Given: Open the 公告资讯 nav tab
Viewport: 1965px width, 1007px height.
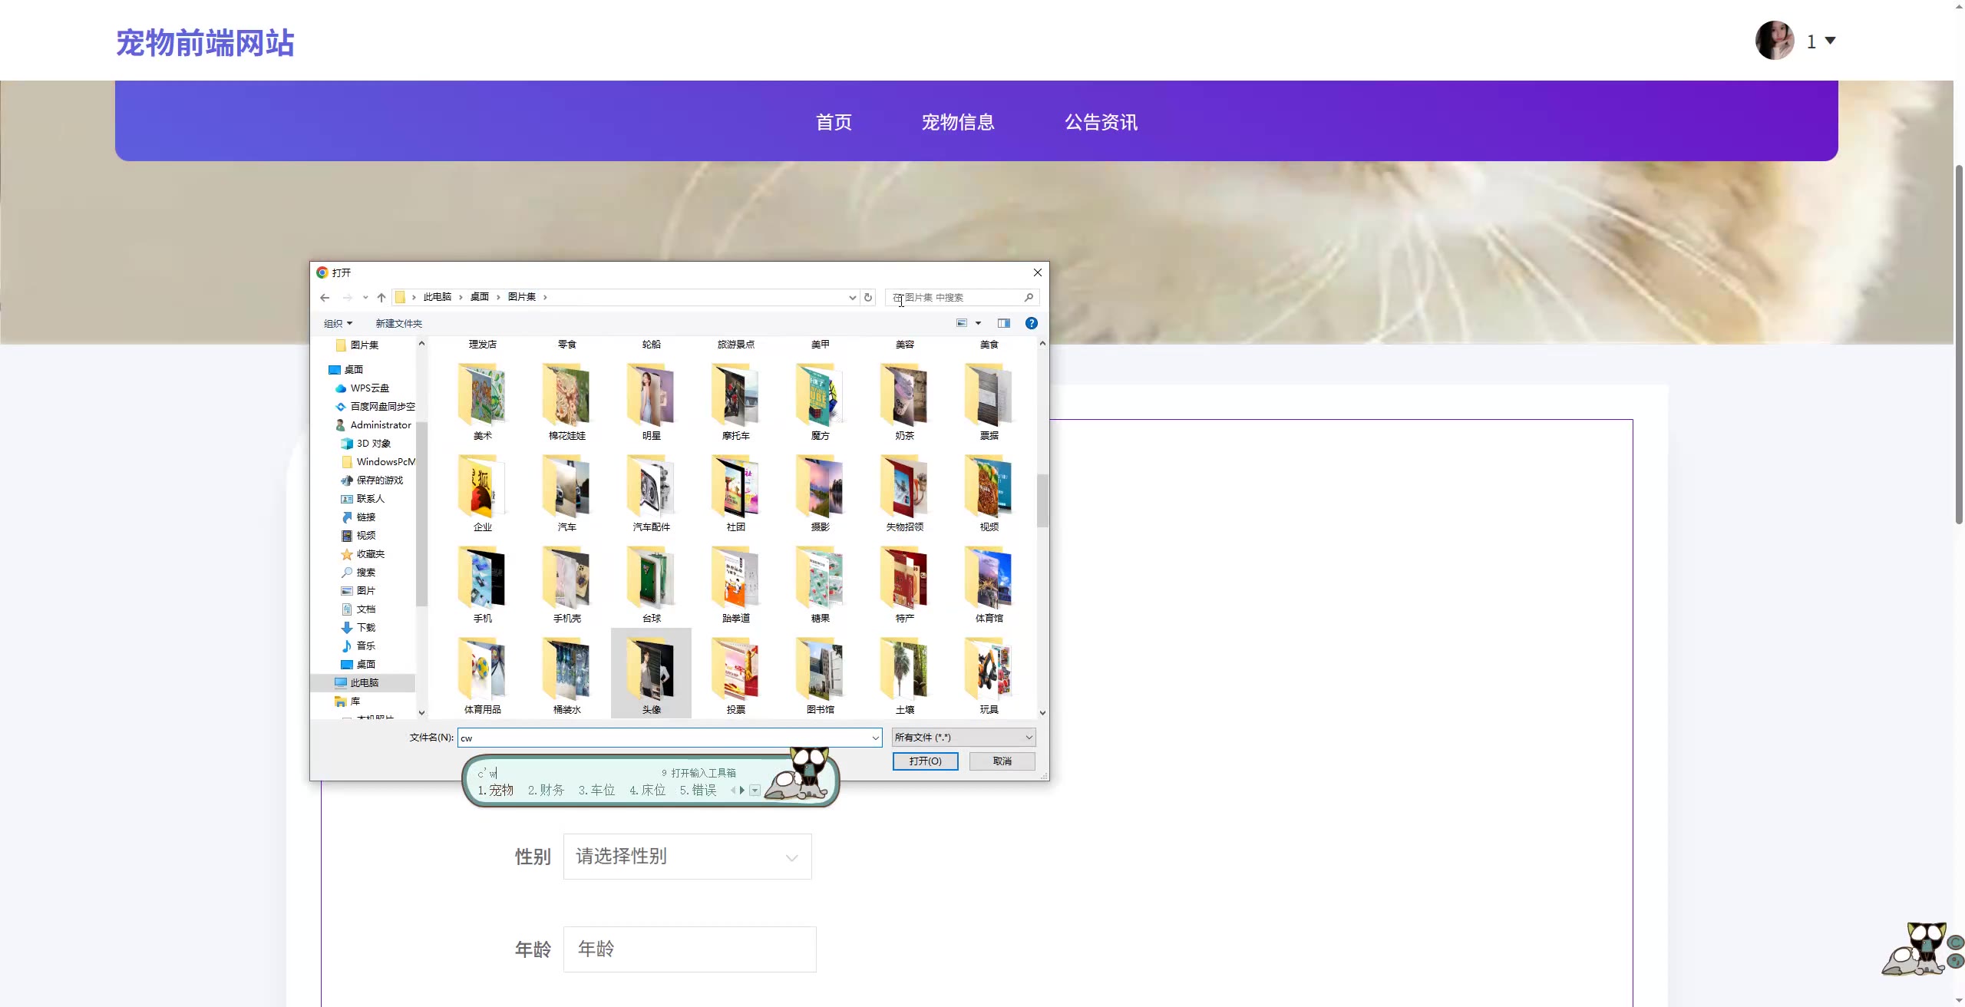Looking at the screenshot, I should point(1101,122).
